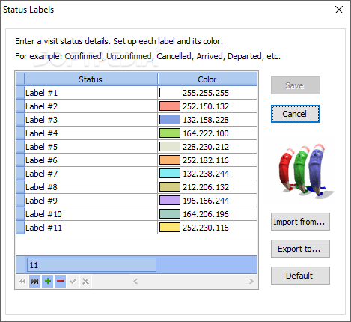This screenshot has height=322, width=351.
Task: Pick cyan swatch for Label #7
Action: (x=170, y=174)
